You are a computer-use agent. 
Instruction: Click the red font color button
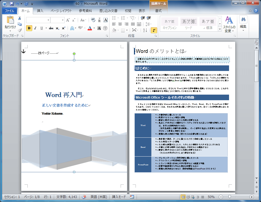[90, 28]
